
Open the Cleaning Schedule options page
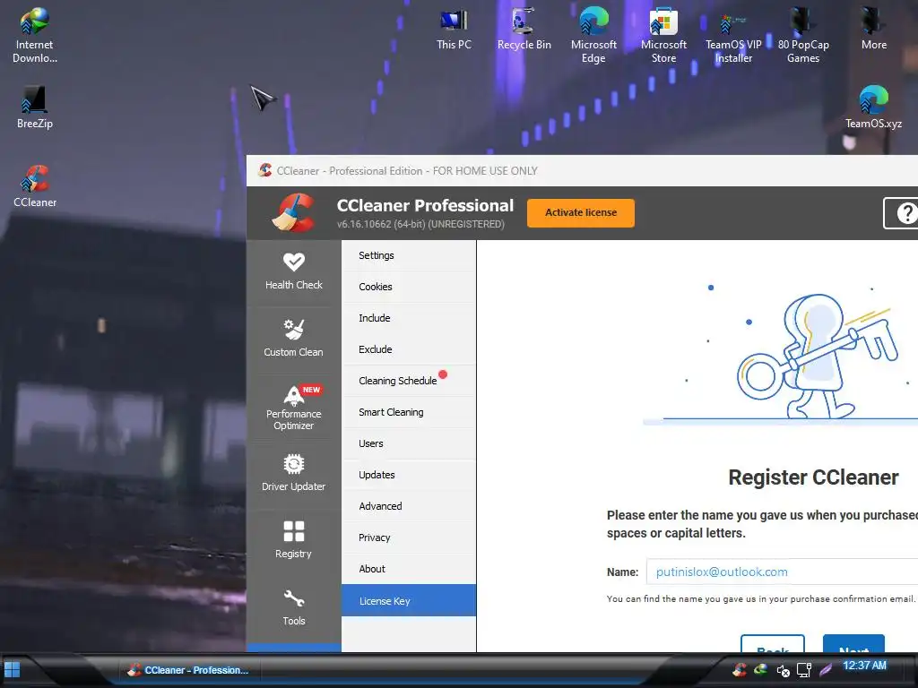(x=409, y=381)
